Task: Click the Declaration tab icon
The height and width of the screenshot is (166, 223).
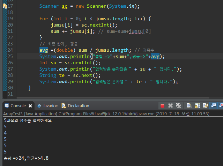Action: [x=64, y=106]
